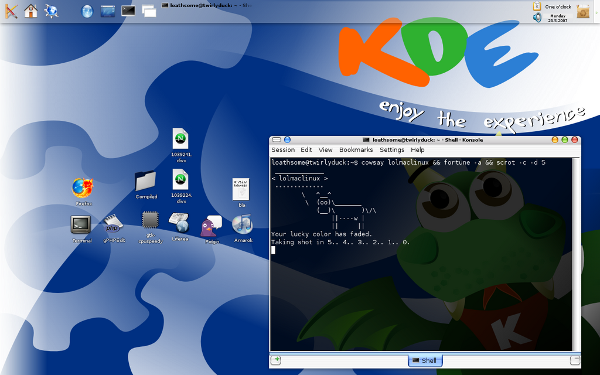This screenshot has height=375, width=600.
Task: Open the Session menu in Konsole
Action: tap(283, 149)
